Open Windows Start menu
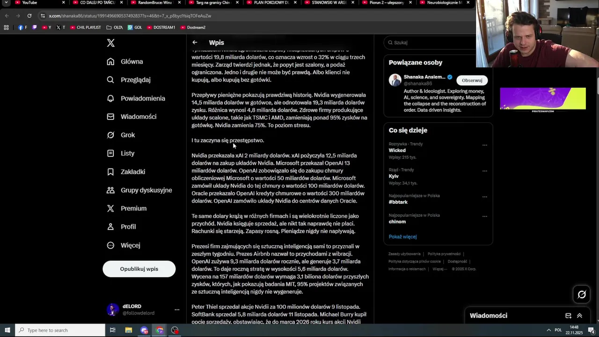The height and width of the screenshot is (337, 599). coord(7,330)
